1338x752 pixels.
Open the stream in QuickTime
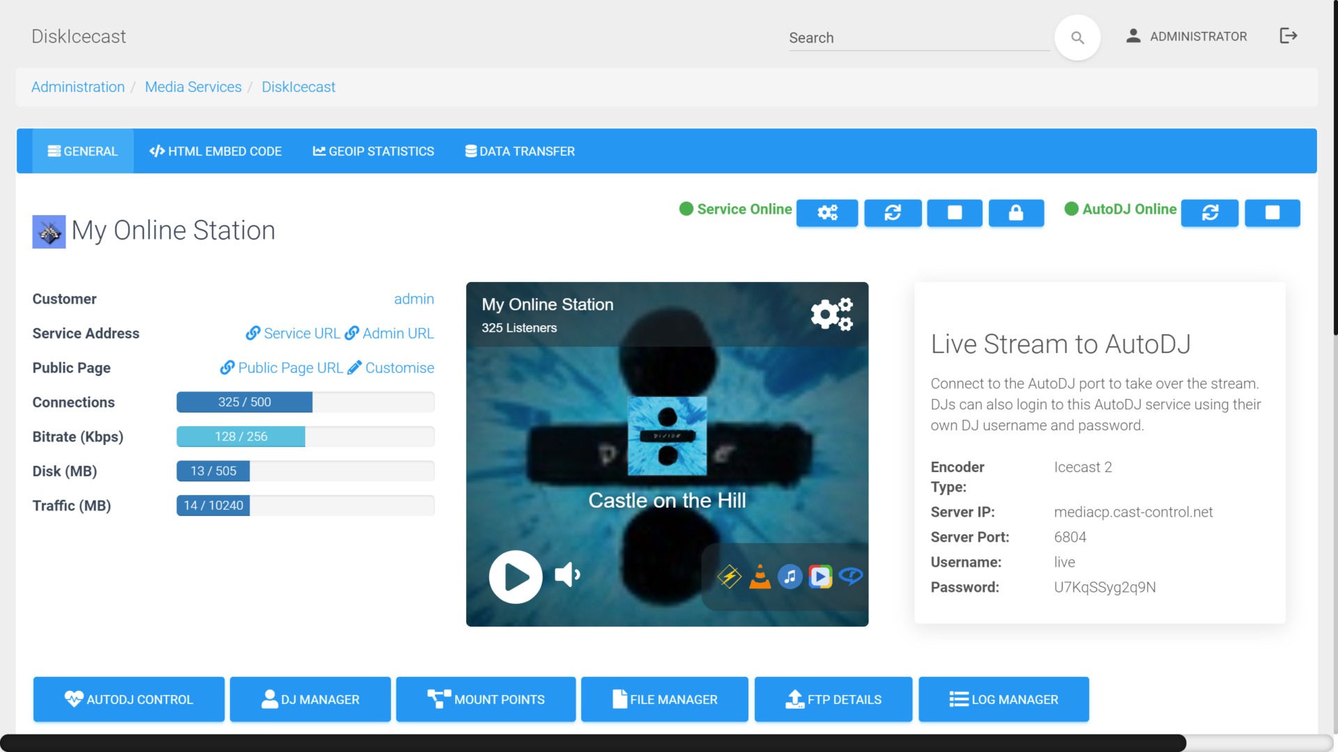click(851, 577)
